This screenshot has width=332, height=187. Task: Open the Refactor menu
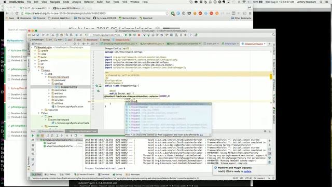click(x=89, y=2)
